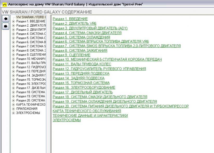This screenshot has width=214, height=153.
Task: Click the forward arrow navigation button
Action: (x=6, y=26)
